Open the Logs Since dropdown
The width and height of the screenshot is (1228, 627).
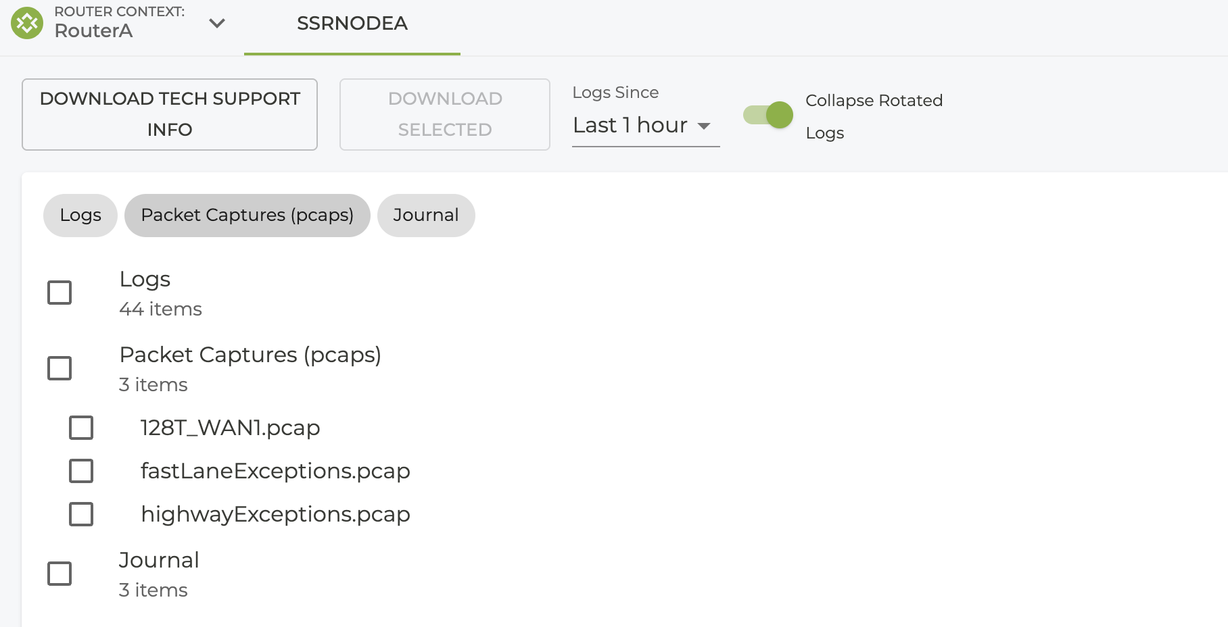tap(646, 126)
